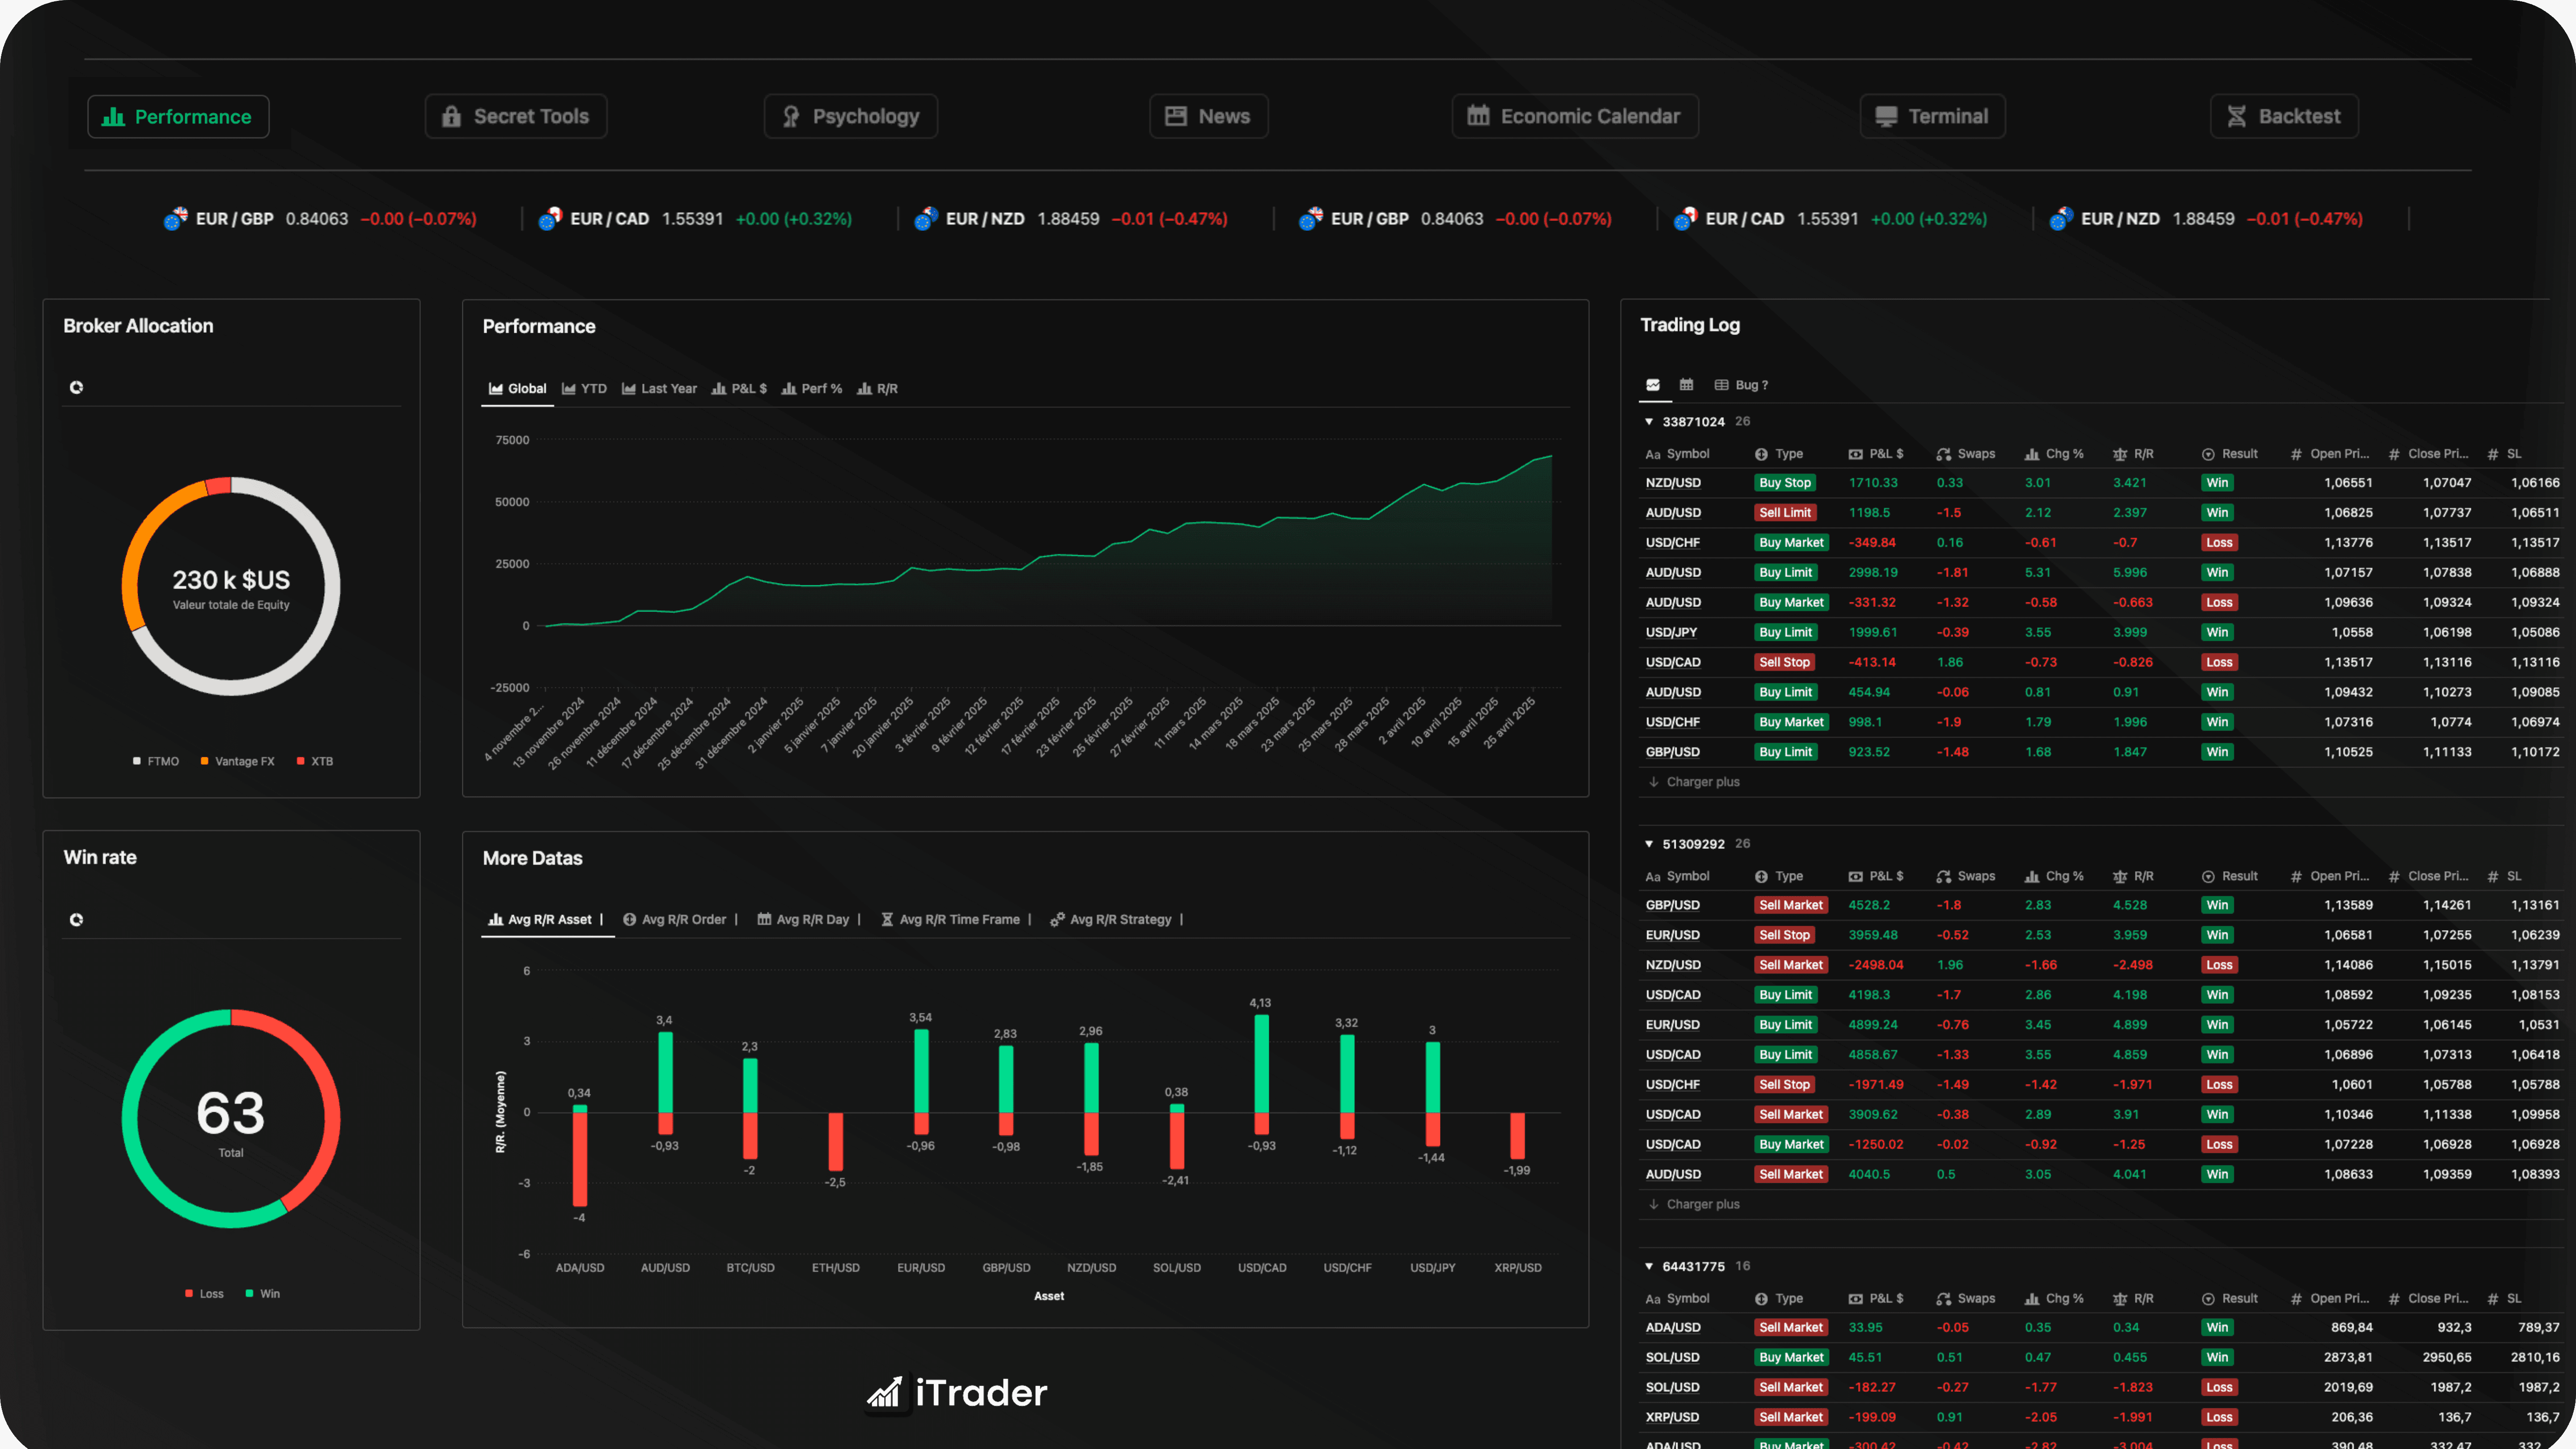Click the refresh icon in Broker Allocation
This screenshot has width=2576, height=1449.
pyautogui.click(x=76, y=387)
